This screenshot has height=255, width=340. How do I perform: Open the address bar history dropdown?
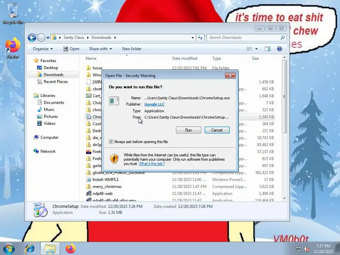point(193,38)
